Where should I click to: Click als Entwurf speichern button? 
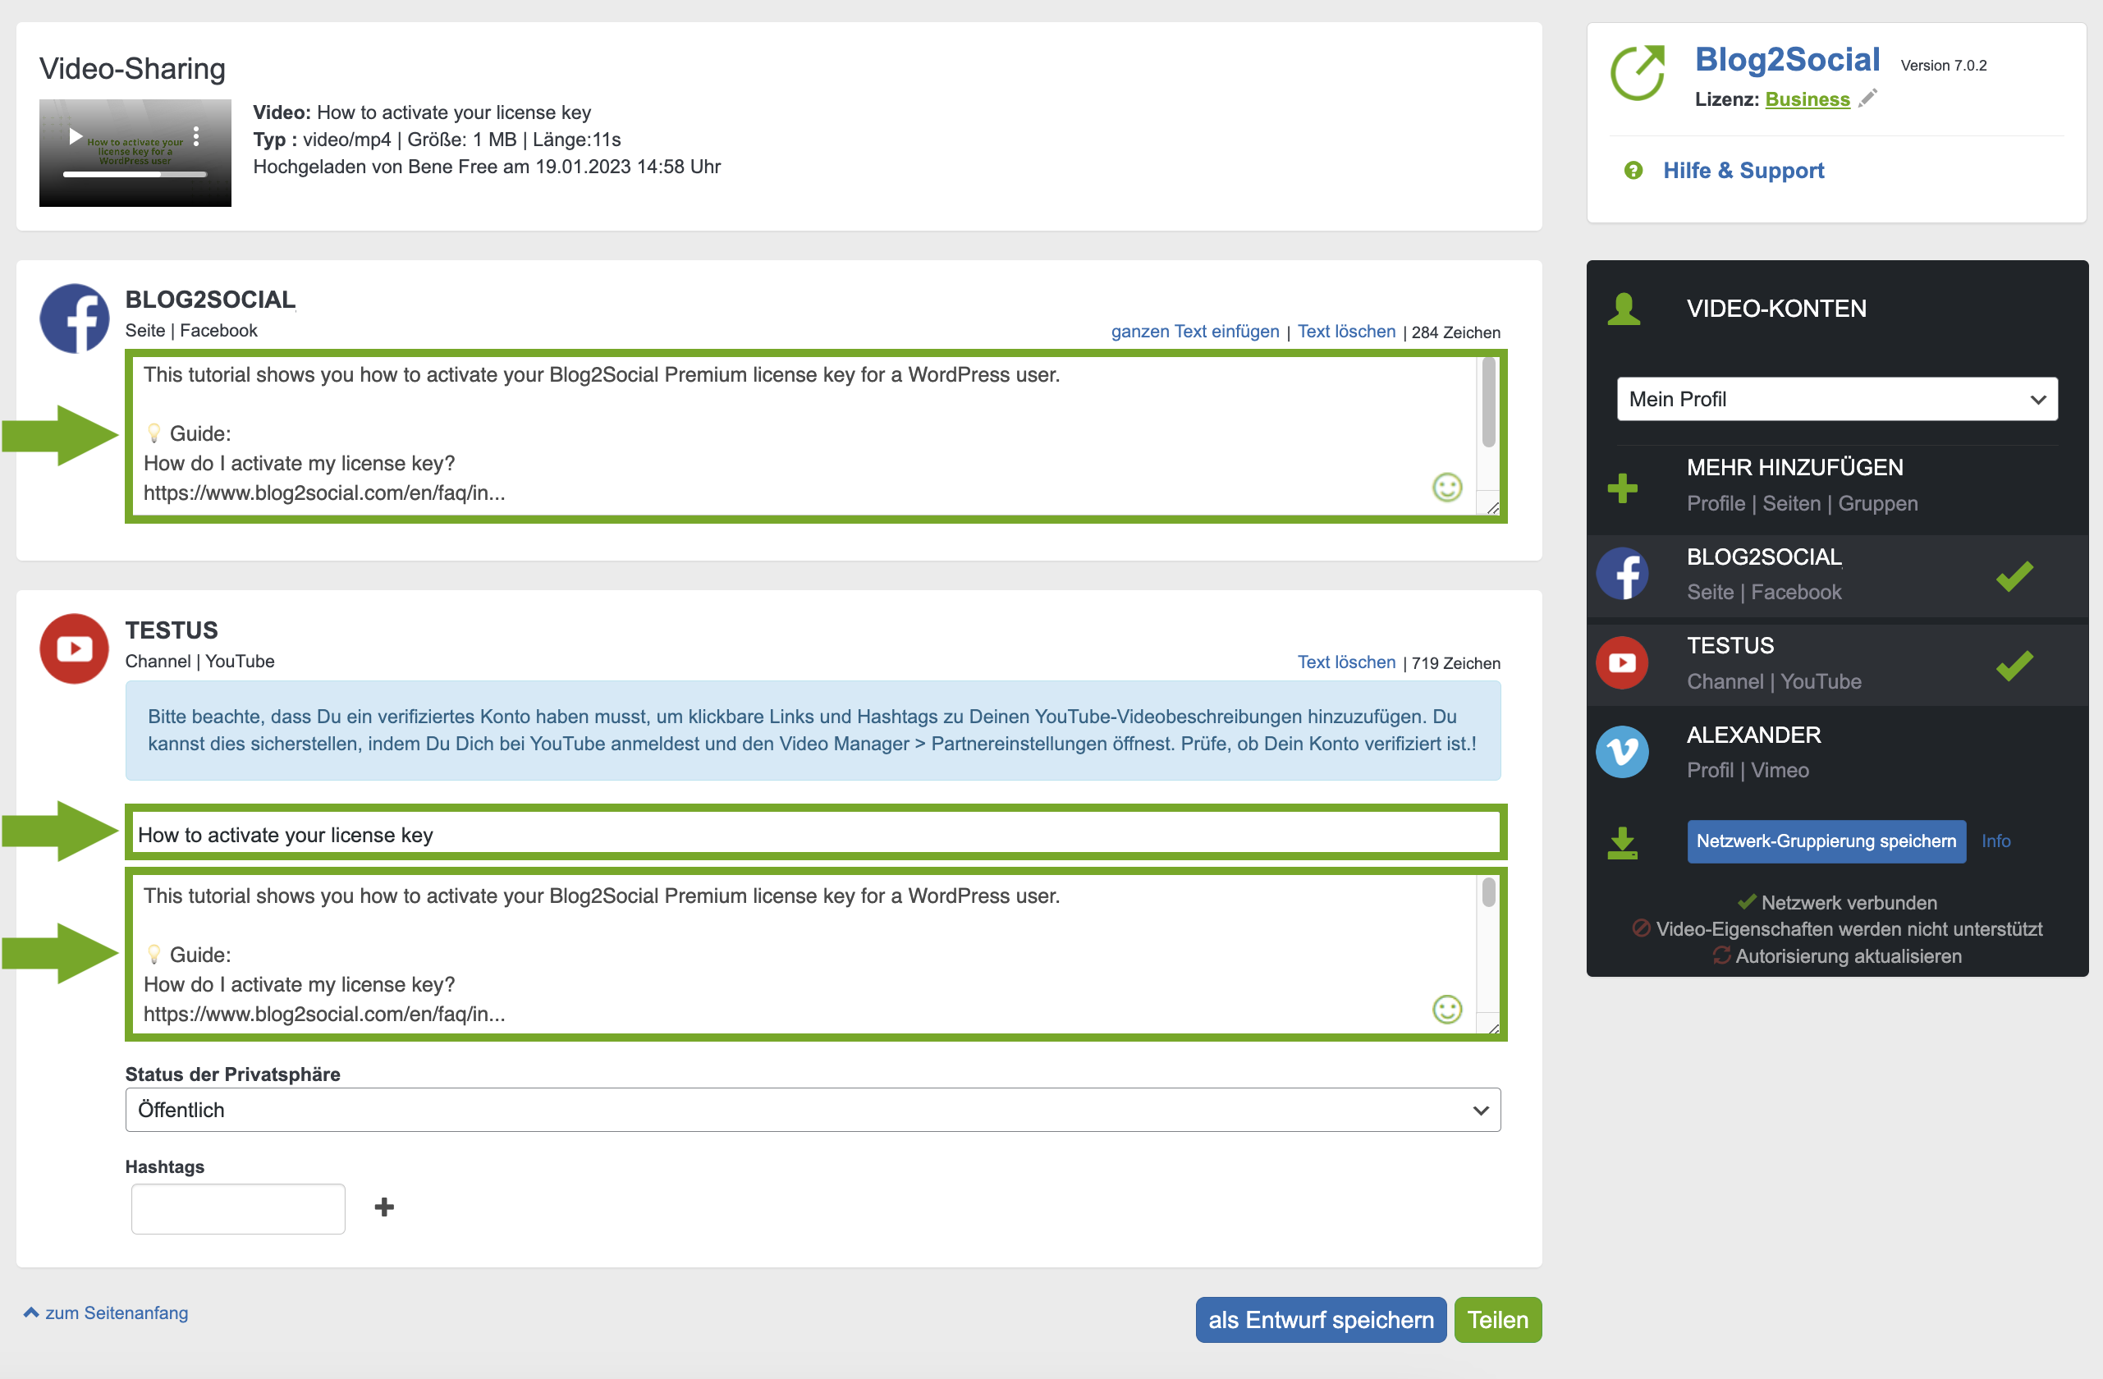1320,1320
